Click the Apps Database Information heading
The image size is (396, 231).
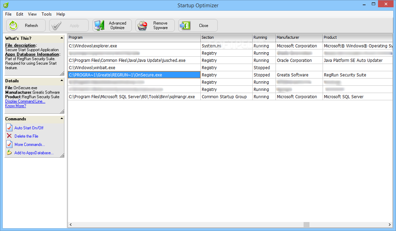tap(32, 54)
